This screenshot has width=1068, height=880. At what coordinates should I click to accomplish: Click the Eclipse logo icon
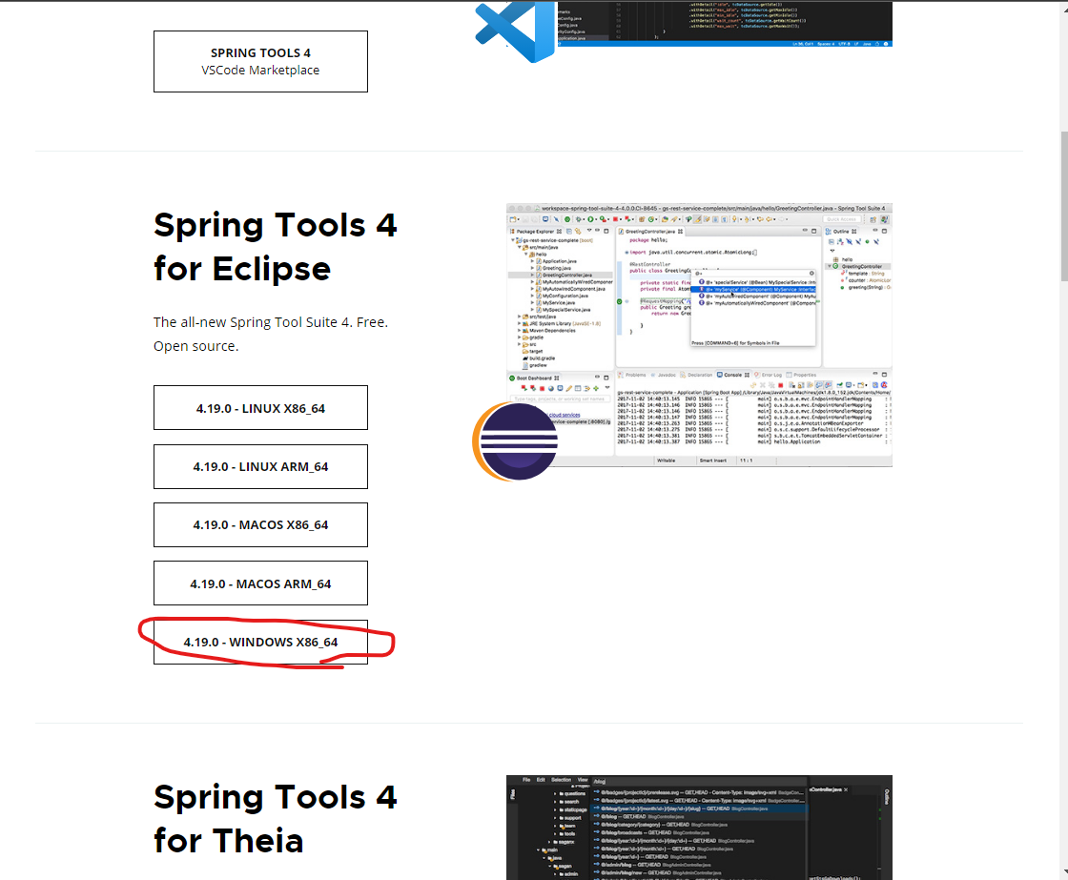tap(516, 442)
